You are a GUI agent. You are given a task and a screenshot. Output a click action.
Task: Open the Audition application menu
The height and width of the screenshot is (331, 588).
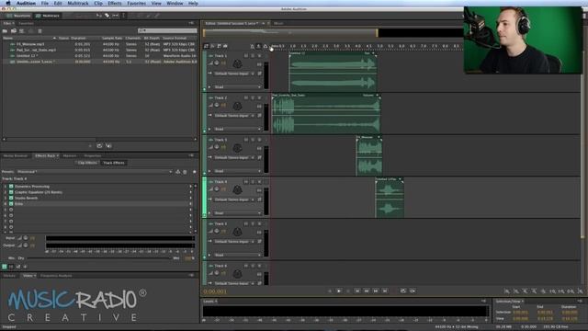(26, 3)
